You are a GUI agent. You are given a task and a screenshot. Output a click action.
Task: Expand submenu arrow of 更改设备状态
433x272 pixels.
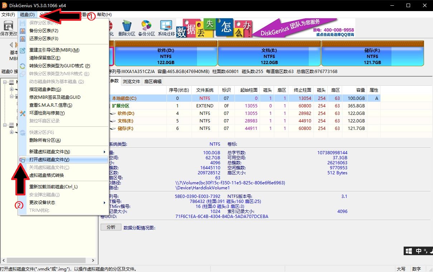click(x=104, y=203)
